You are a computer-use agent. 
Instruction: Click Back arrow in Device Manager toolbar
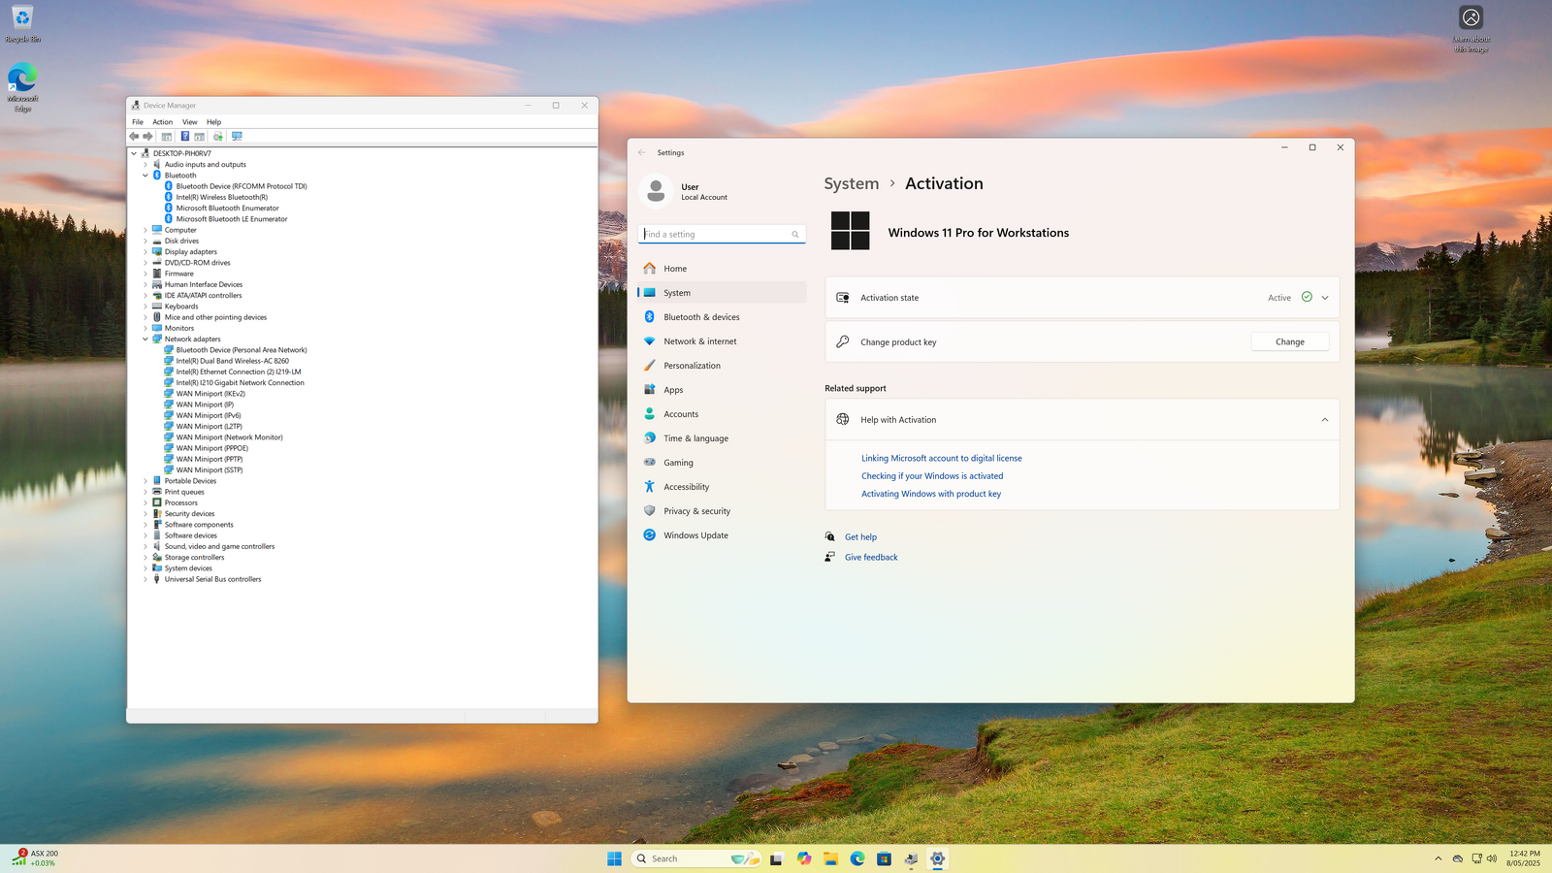point(134,137)
